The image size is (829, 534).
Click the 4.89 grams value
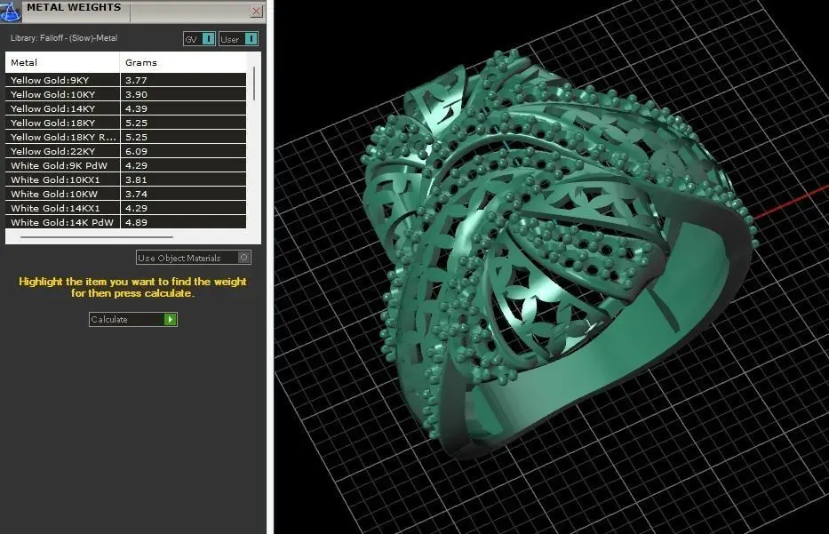click(x=136, y=223)
